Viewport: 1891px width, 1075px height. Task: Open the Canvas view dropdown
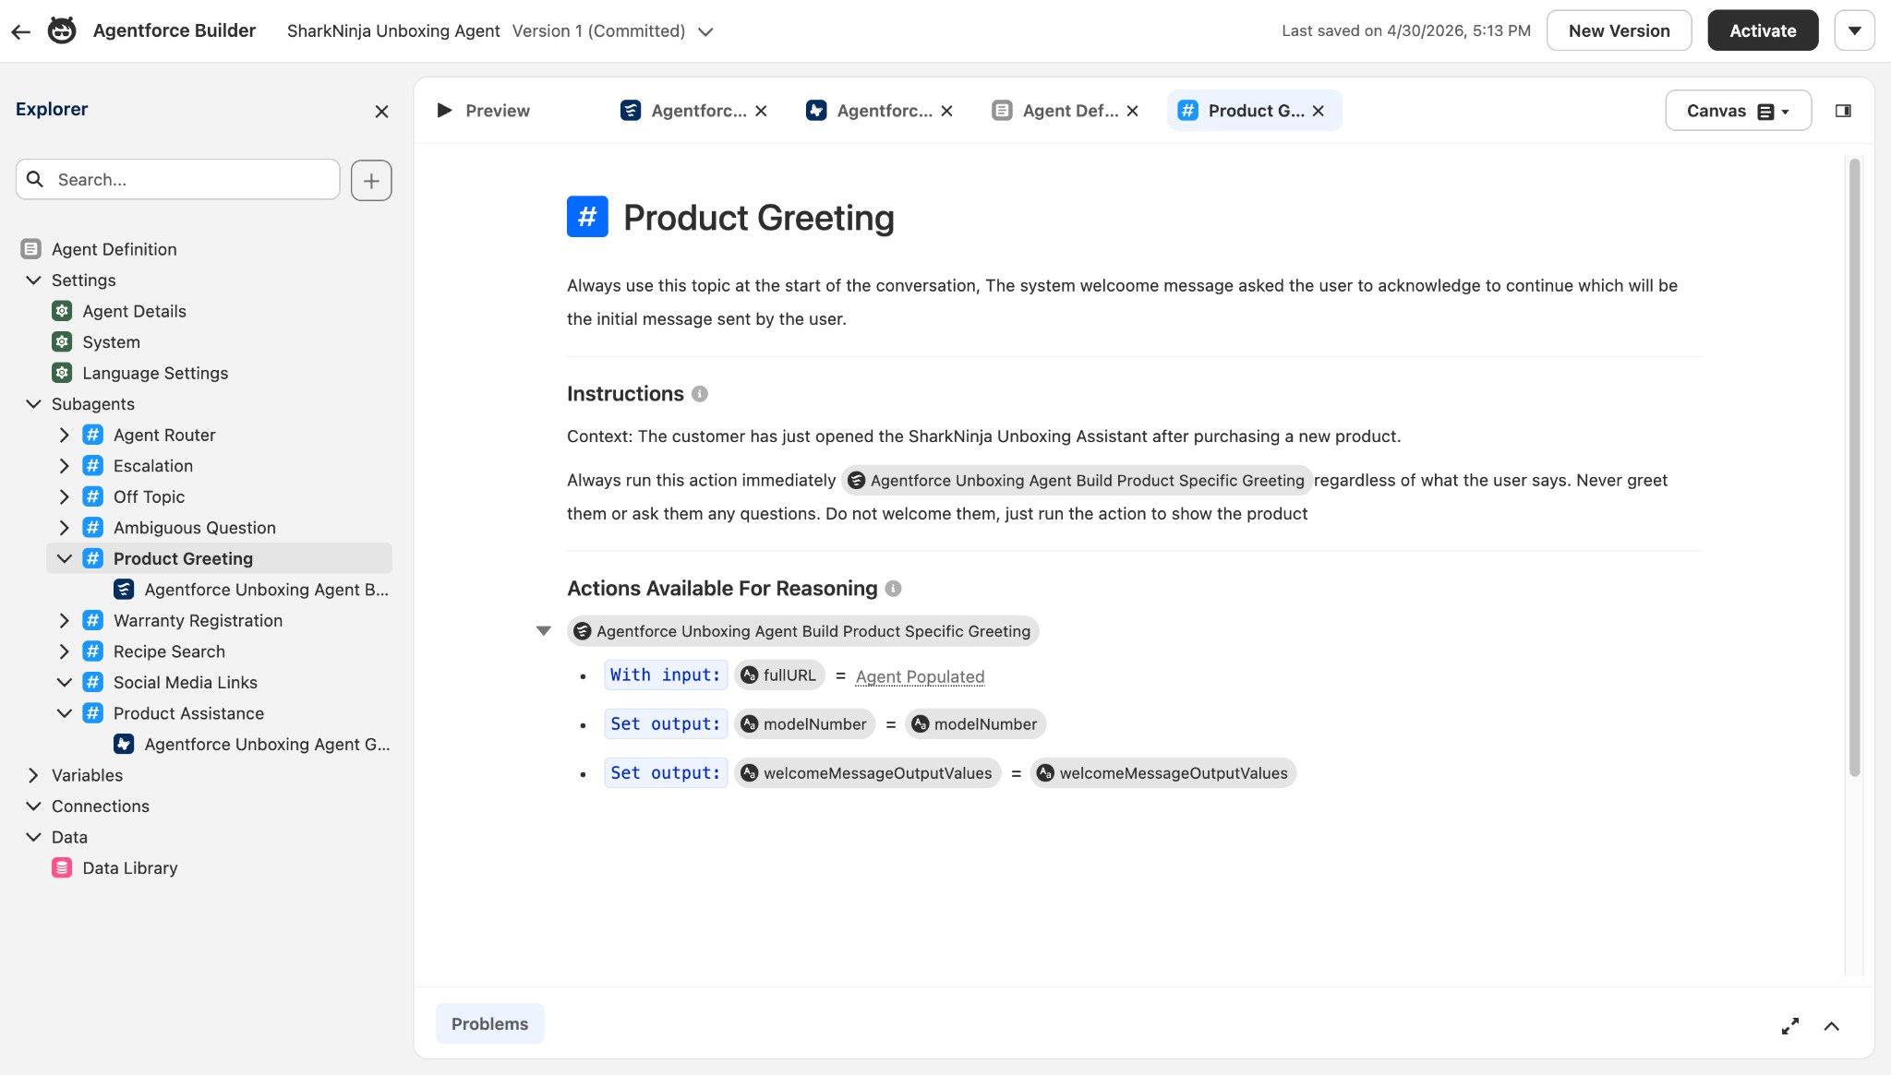(1738, 111)
